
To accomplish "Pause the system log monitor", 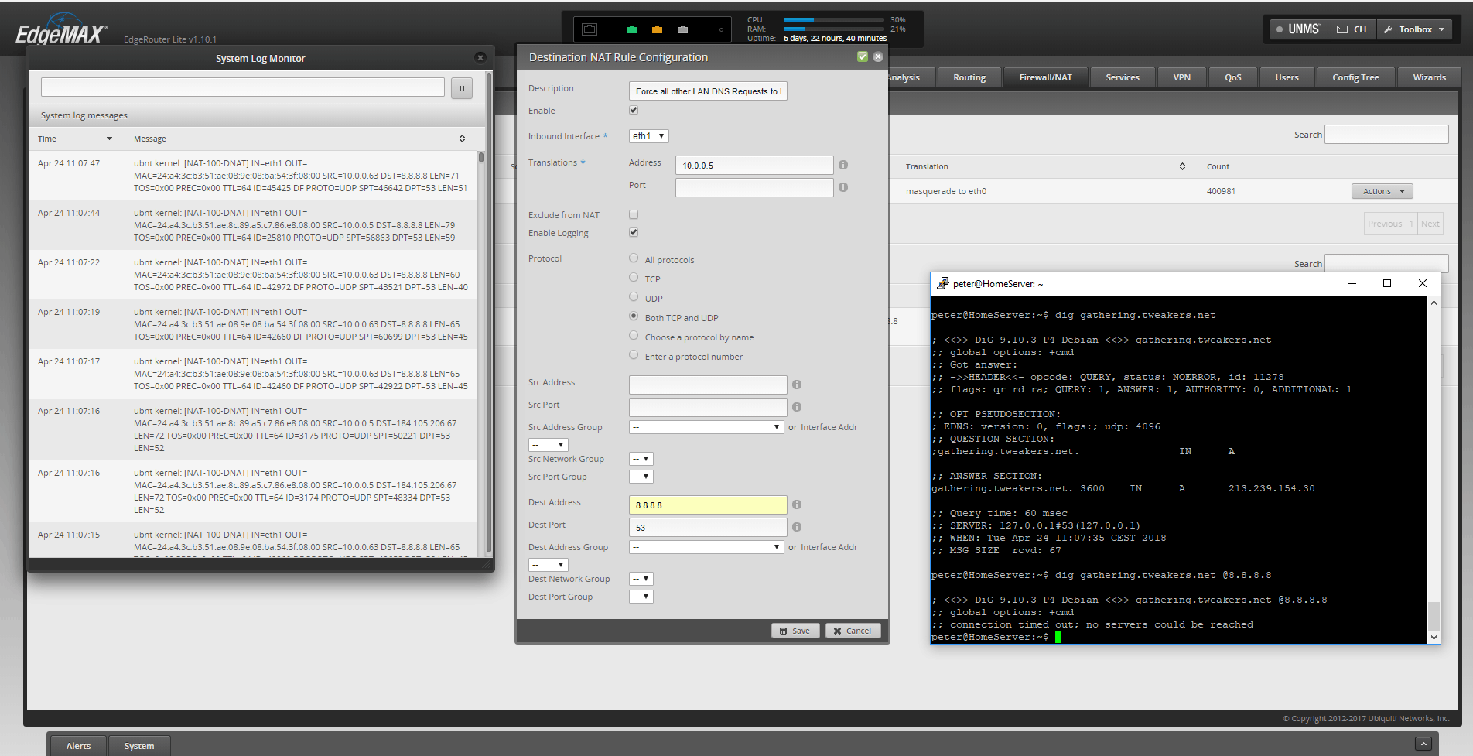I will pyautogui.click(x=461, y=88).
